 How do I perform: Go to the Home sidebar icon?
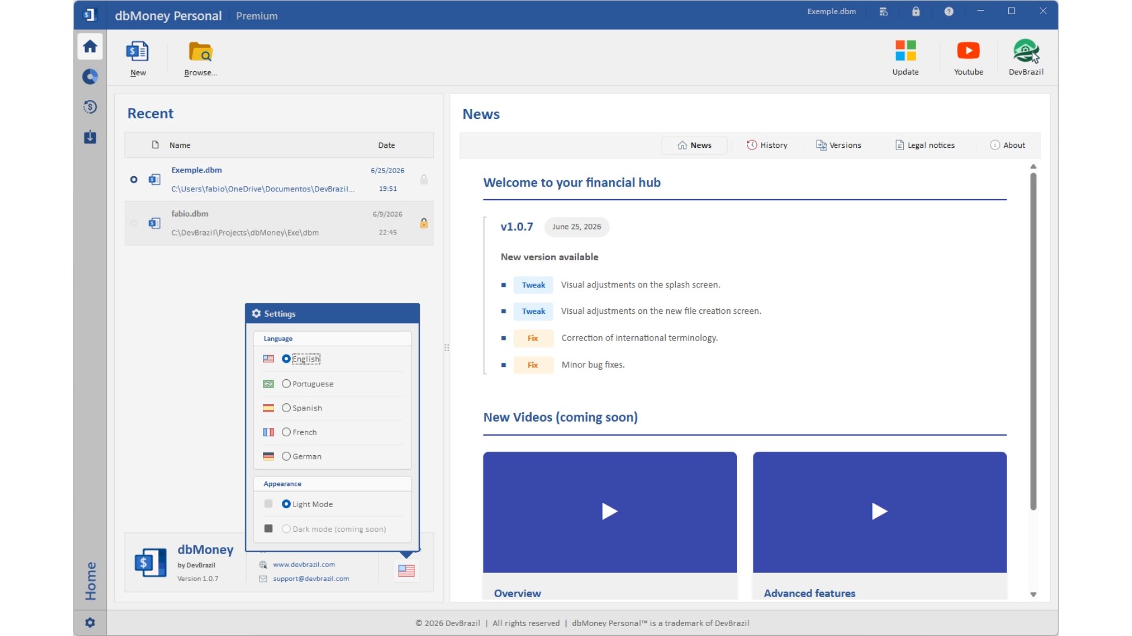point(90,47)
